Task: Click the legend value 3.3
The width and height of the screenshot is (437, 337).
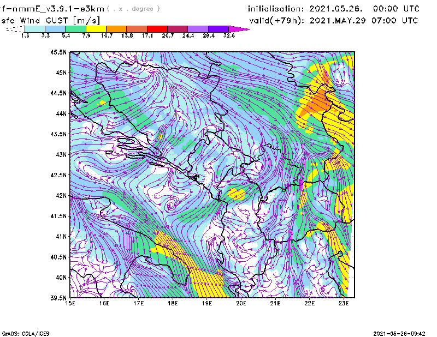Action: pos(45,35)
